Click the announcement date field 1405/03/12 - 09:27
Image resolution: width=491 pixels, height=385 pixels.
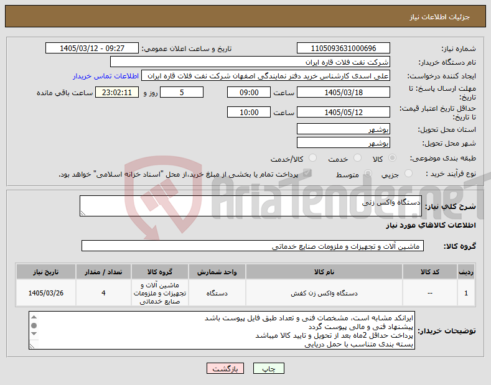[92, 49]
